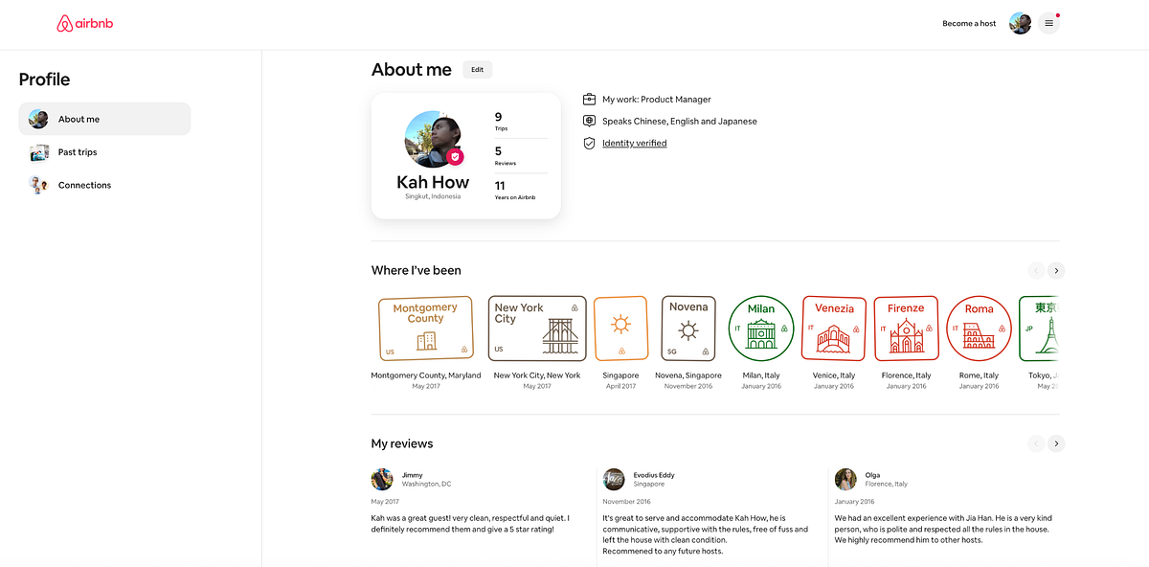Open the Novena stamp

point(688,329)
